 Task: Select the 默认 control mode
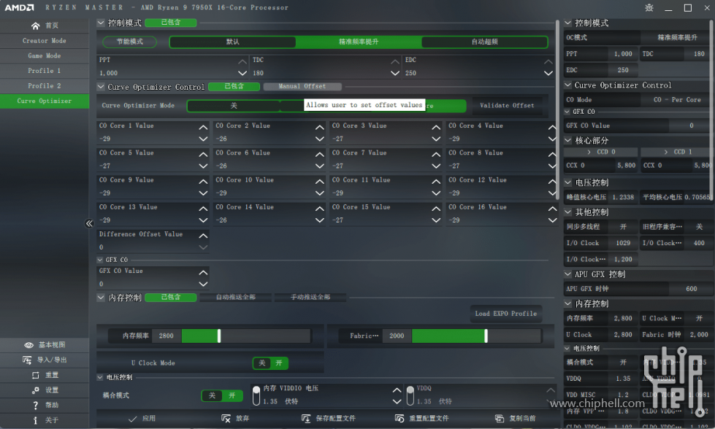[x=232, y=42]
